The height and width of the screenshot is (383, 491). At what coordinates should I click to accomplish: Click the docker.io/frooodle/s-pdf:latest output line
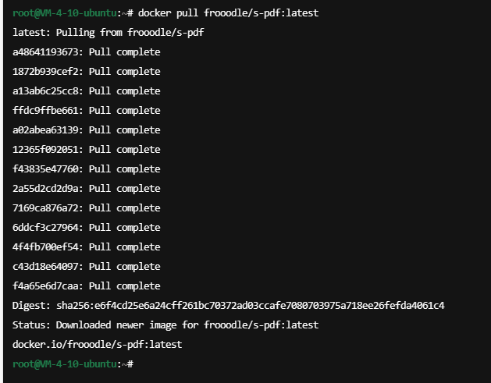pos(97,345)
